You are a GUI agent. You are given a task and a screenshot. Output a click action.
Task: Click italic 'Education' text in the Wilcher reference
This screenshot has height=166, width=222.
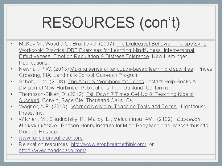click(188, 119)
